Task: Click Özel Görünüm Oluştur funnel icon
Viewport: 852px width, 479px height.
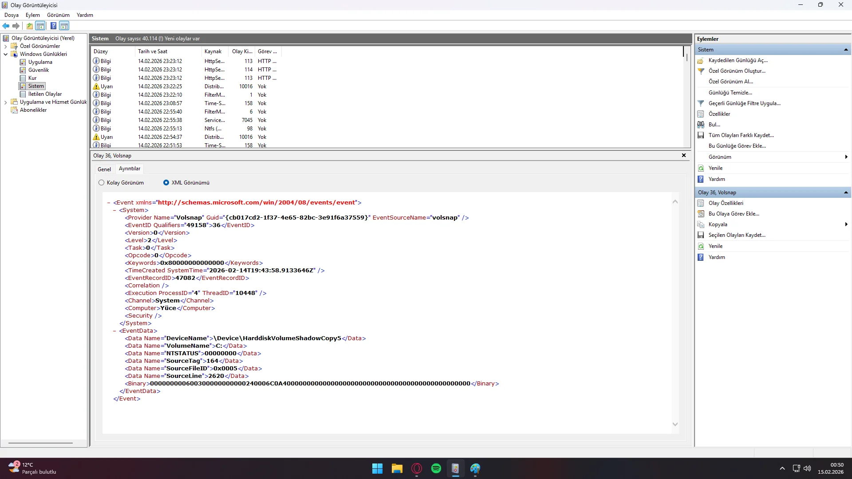Action: (701, 71)
